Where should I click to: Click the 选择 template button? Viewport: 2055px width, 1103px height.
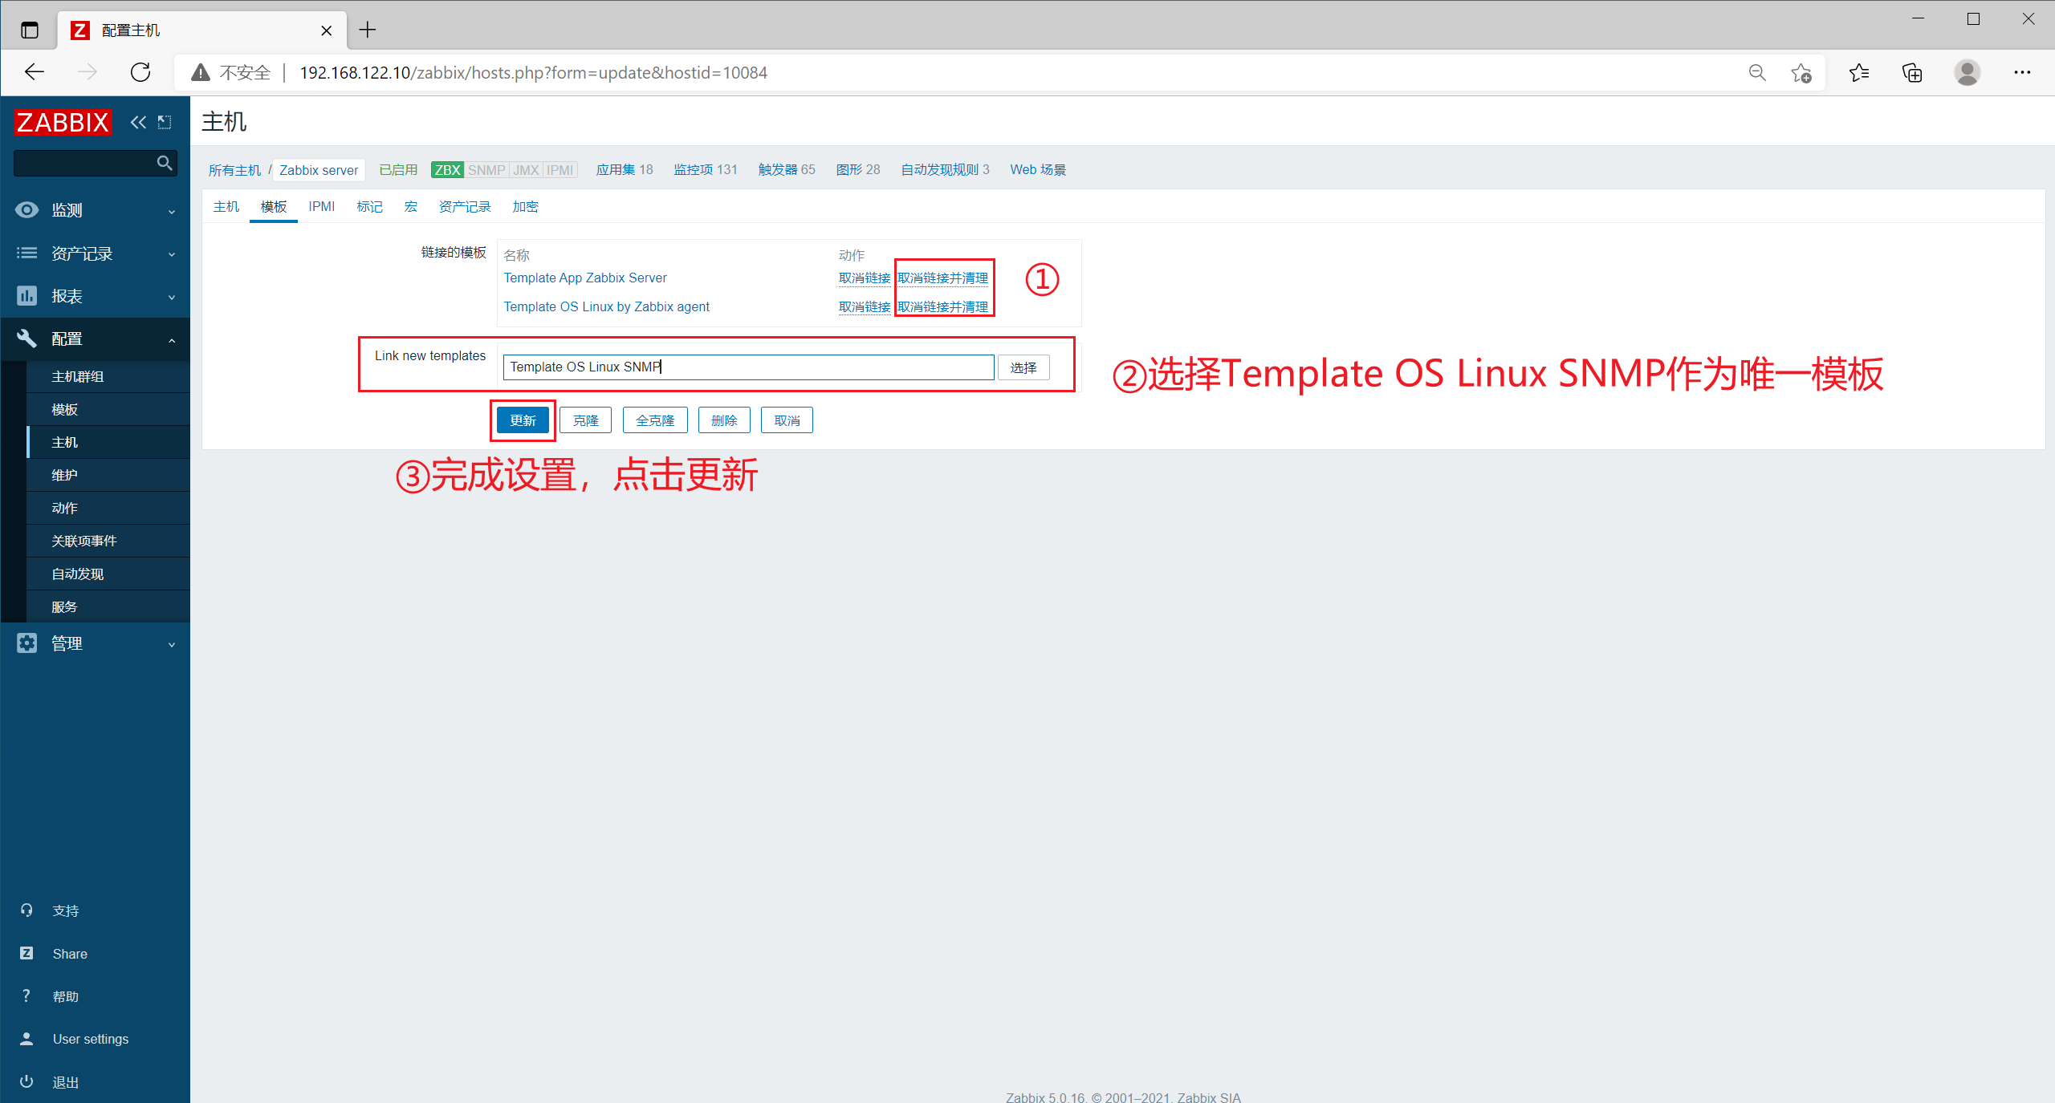1023,367
